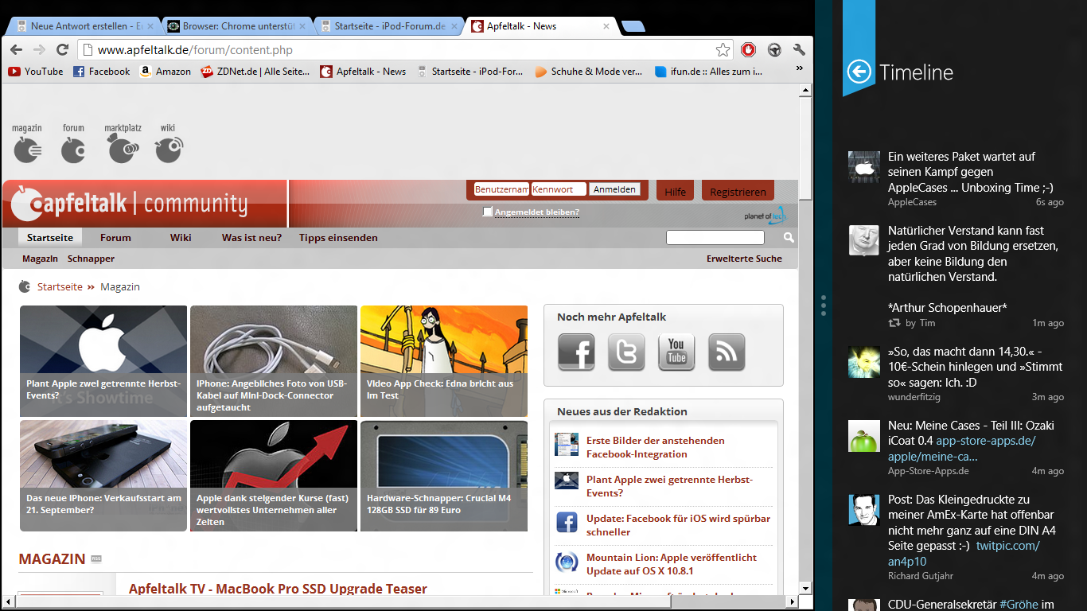The width and height of the screenshot is (1087, 611).
Task: Open Crucial M4 SSD Schnapper thumbnail
Action: (x=444, y=476)
